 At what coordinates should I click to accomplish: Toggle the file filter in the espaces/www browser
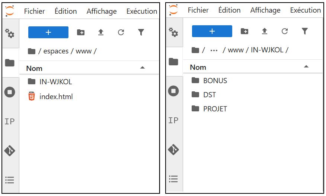[x=141, y=32]
